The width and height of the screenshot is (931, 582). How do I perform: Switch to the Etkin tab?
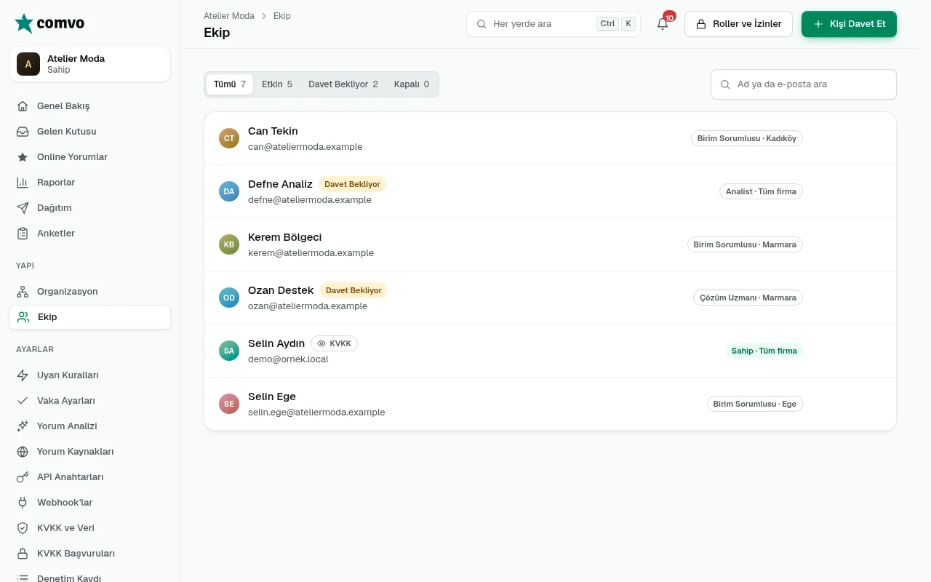pyautogui.click(x=277, y=84)
